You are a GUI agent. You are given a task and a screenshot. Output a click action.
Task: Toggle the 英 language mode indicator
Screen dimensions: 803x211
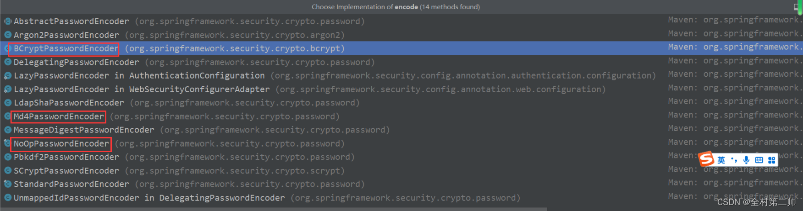[x=721, y=160]
